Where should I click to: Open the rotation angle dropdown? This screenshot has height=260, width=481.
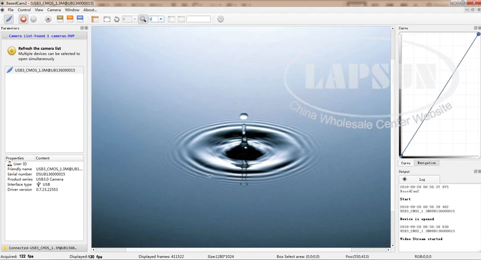point(134,19)
